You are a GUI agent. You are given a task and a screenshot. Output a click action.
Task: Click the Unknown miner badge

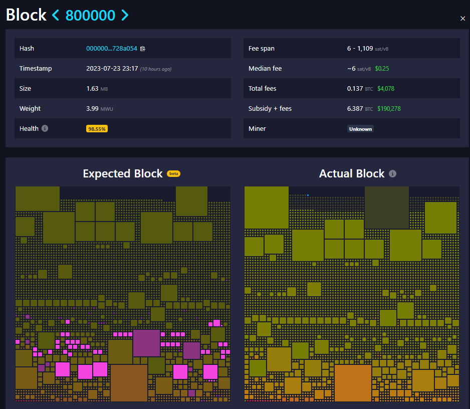(x=360, y=129)
